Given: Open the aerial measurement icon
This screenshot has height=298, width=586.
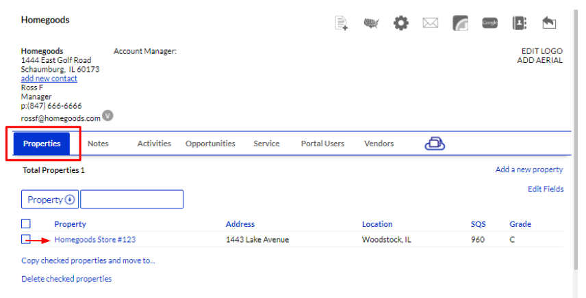Looking at the screenshot, I should [460, 23].
